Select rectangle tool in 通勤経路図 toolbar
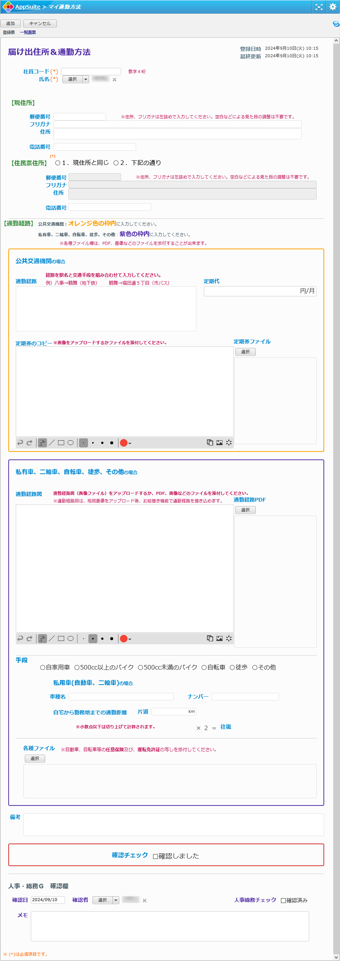340x961 pixels. 61,638
